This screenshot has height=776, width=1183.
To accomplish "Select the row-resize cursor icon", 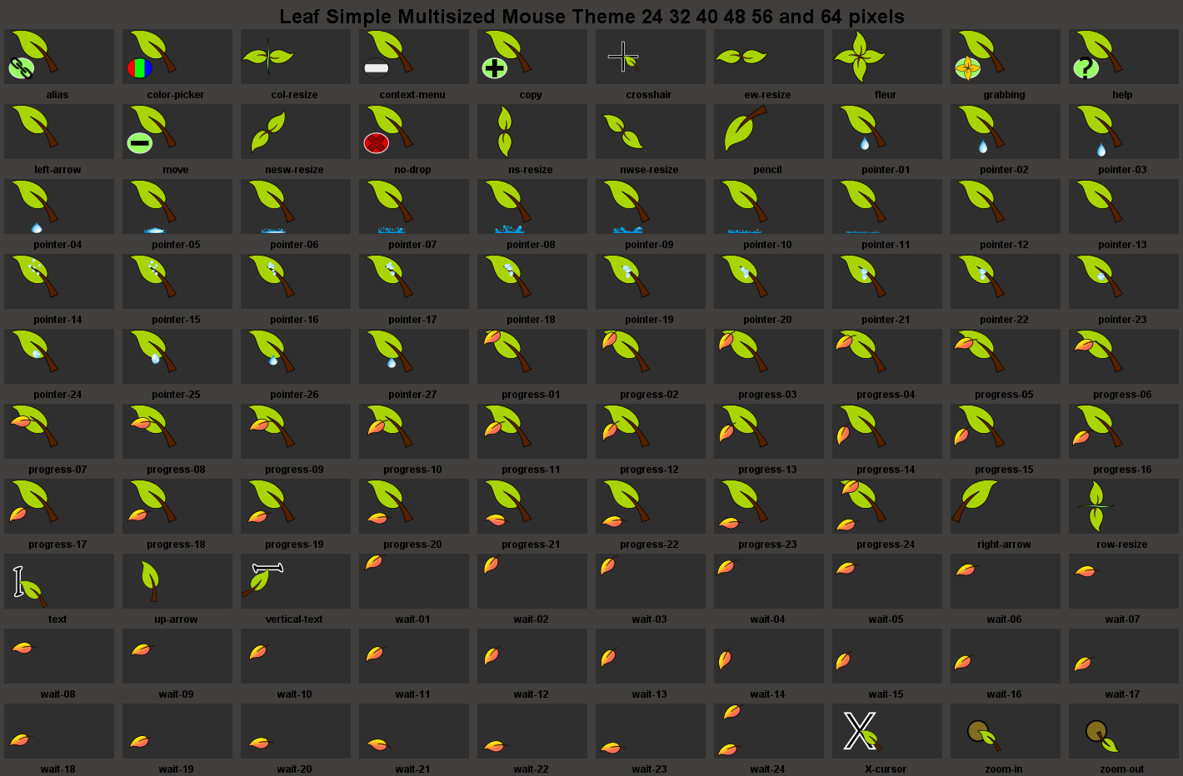I will pos(1124,506).
